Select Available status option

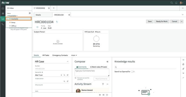pyautogui.click(x=19, y=19)
